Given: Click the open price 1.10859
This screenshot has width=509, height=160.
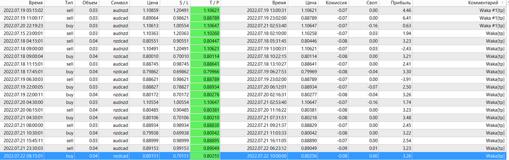Looking at the screenshot, I should coord(150,10).
